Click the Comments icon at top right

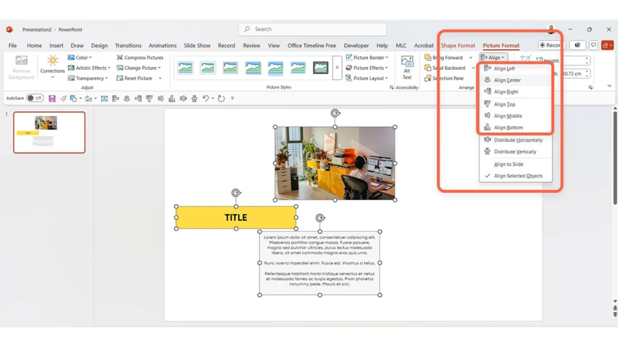point(594,45)
